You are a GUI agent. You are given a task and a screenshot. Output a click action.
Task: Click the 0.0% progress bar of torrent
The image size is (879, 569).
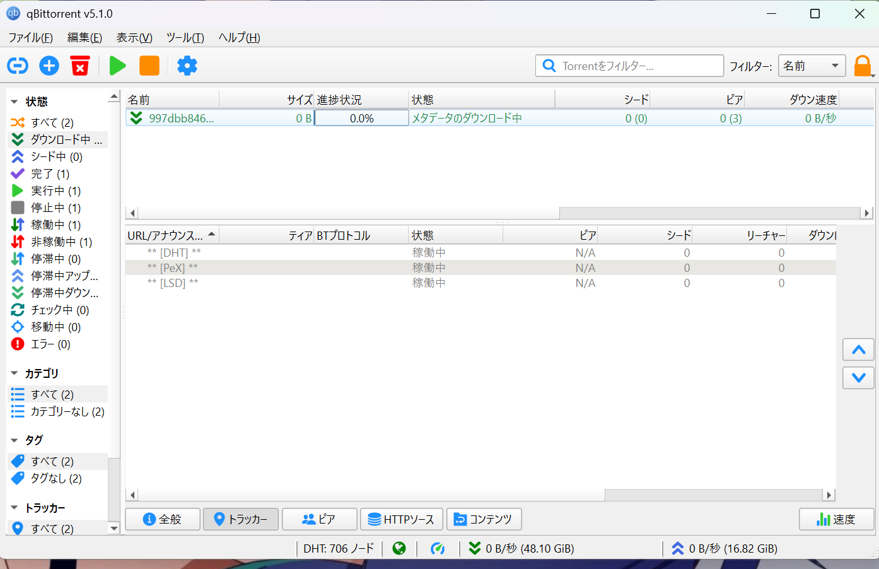361,118
